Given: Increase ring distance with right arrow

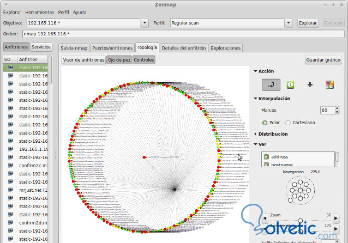Looking at the screenshot, I should tap(336, 229).
